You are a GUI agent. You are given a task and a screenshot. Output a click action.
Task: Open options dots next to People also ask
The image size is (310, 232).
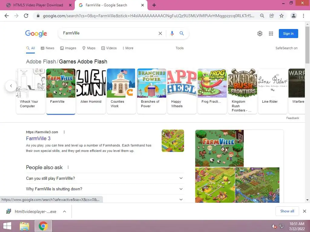click(x=68, y=167)
